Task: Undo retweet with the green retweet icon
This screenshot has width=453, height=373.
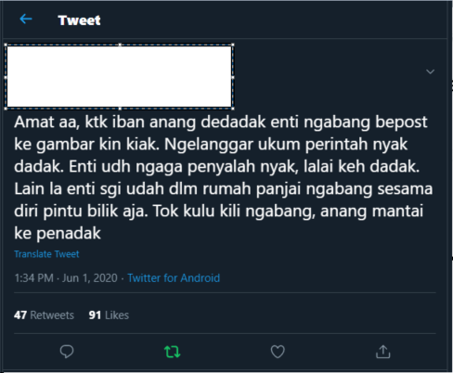Action: [x=172, y=352]
